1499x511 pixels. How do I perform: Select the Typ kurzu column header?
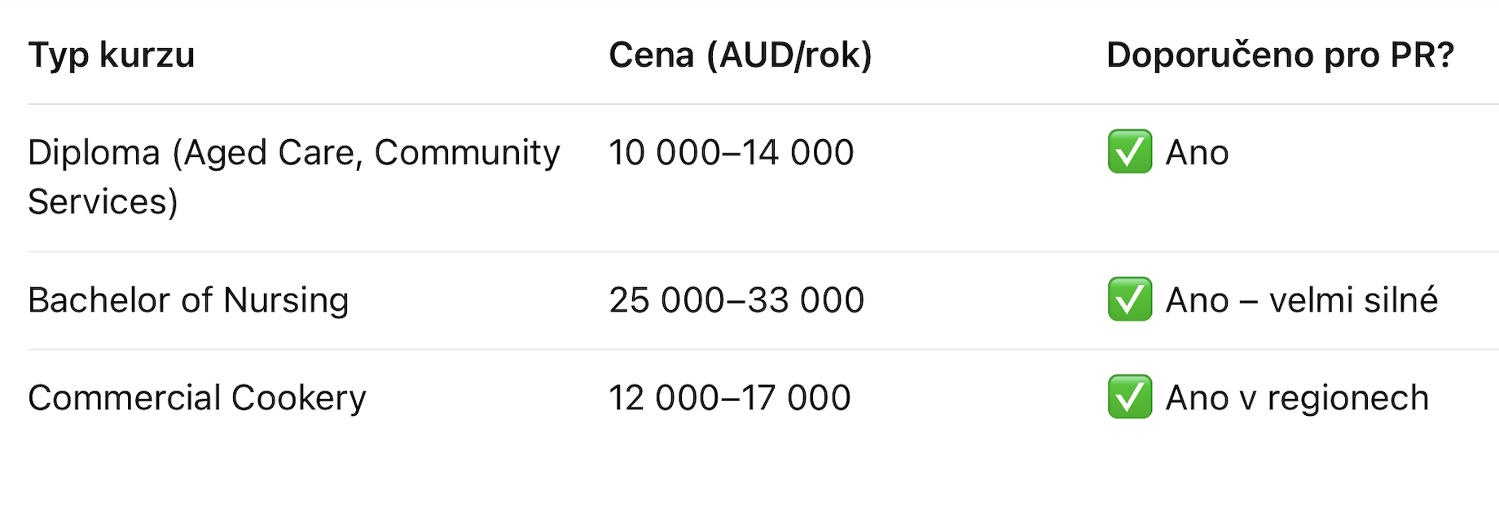112,55
